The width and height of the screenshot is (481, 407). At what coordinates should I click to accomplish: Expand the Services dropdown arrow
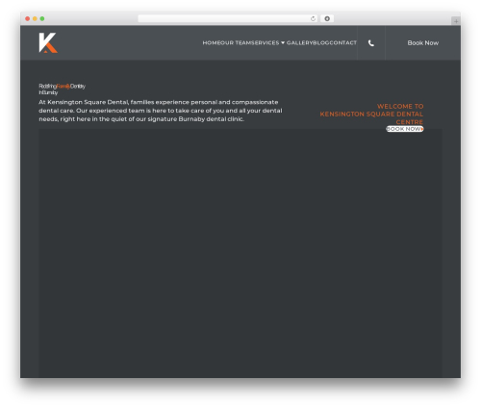pyautogui.click(x=283, y=42)
